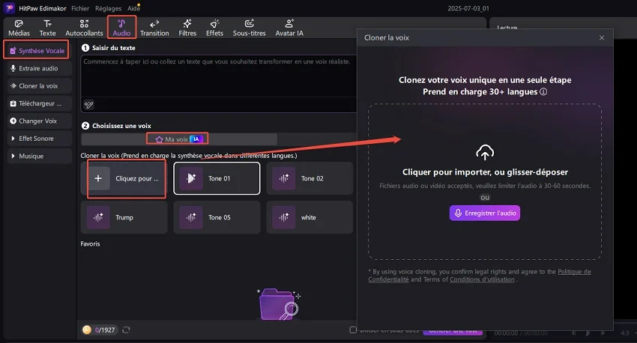Open the Filtres panel
The width and height of the screenshot is (637, 343).
(187, 28)
